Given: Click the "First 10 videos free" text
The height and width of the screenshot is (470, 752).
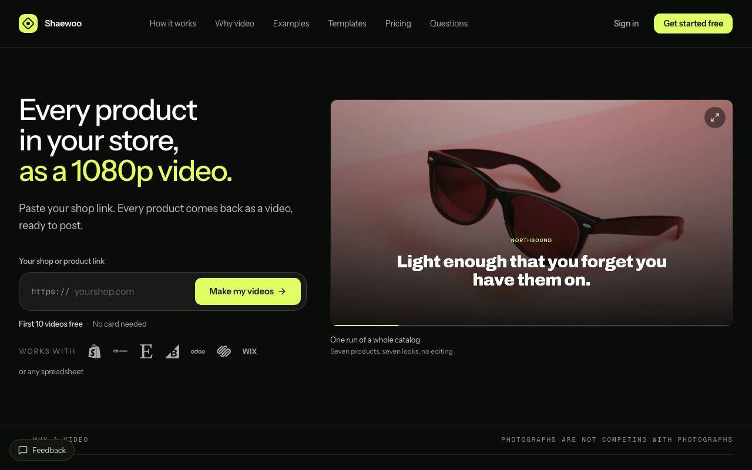Looking at the screenshot, I should [x=51, y=324].
